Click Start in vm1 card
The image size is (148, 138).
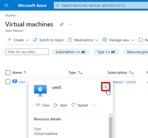(x=60, y=105)
